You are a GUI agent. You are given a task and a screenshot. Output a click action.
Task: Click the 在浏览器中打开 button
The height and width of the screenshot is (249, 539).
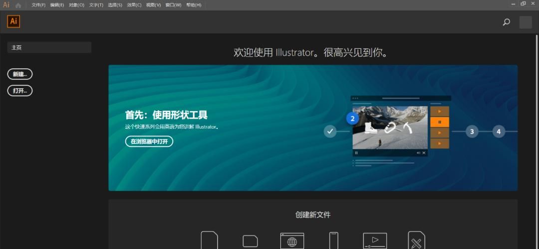(x=149, y=141)
